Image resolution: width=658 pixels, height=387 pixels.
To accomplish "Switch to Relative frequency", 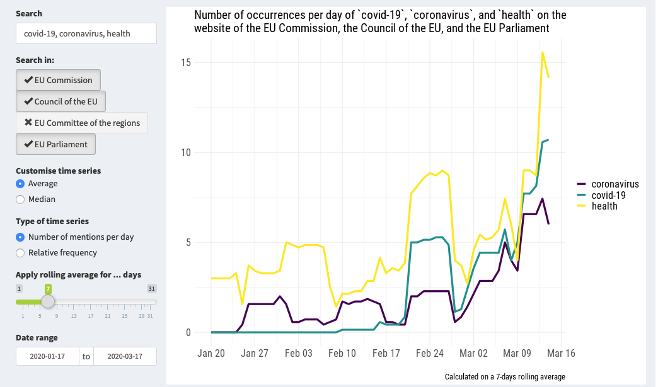I will tap(21, 253).
